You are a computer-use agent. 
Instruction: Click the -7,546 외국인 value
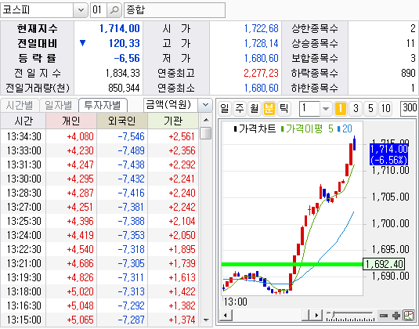(131, 136)
